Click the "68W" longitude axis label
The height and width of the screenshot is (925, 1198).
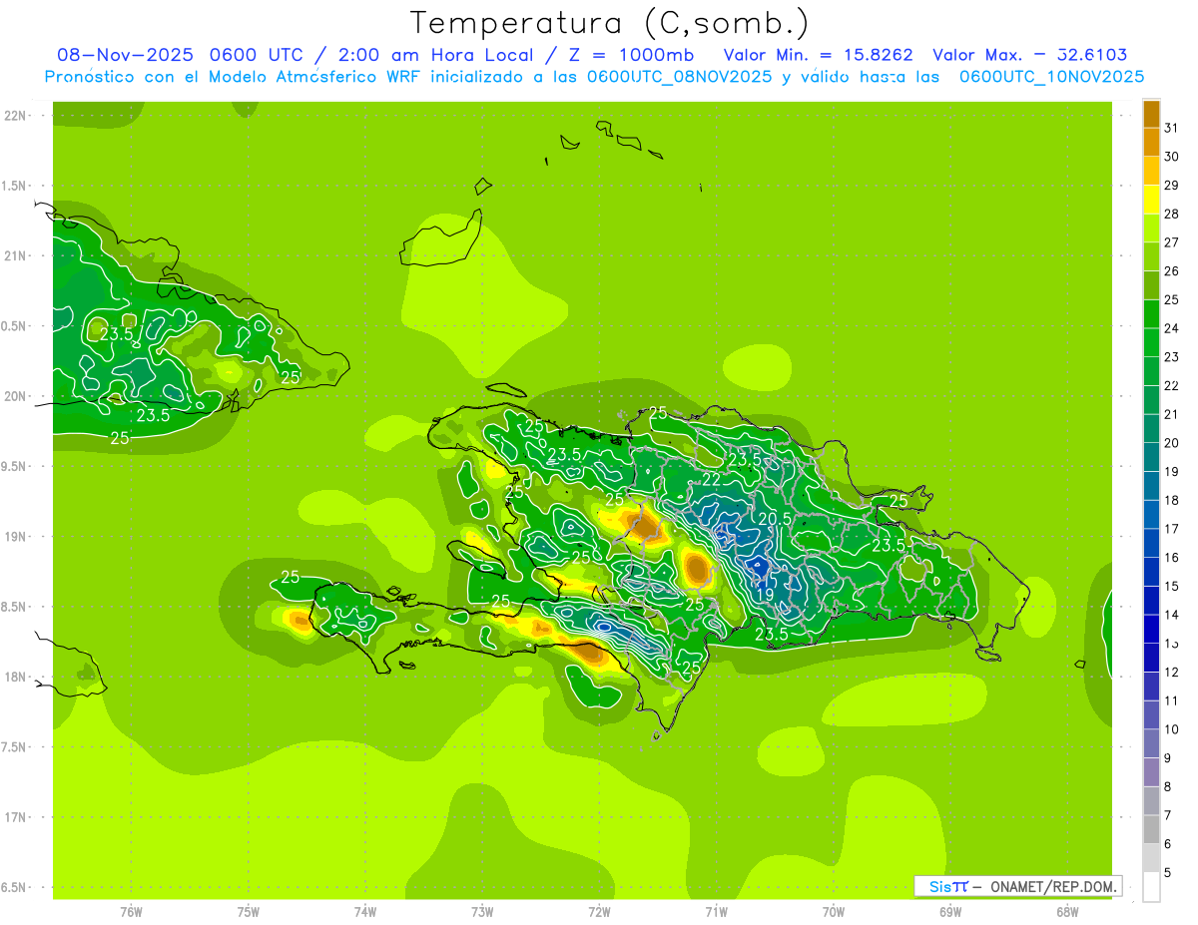(1067, 911)
